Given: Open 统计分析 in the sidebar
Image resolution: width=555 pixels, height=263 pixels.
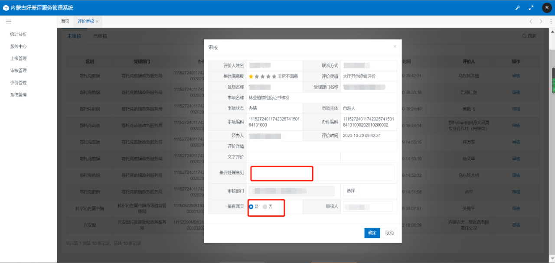Looking at the screenshot, I should 19,34.
